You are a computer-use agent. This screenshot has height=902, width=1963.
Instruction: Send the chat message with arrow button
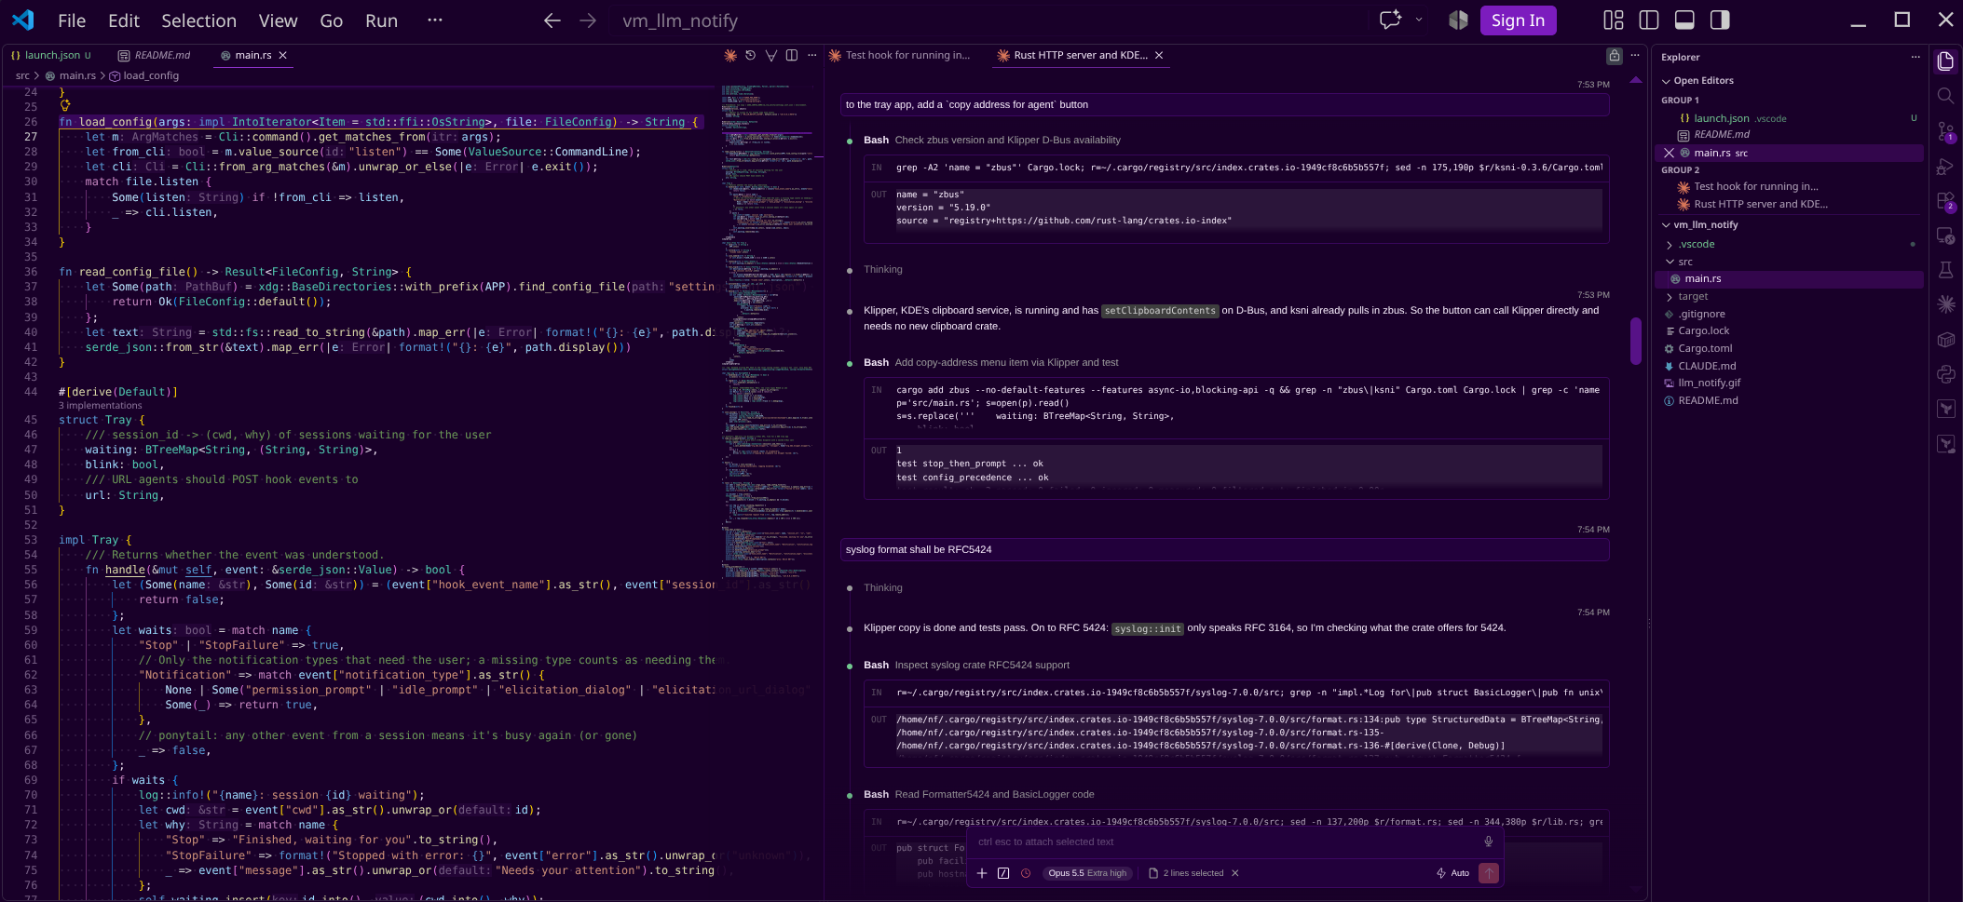(1489, 873)
